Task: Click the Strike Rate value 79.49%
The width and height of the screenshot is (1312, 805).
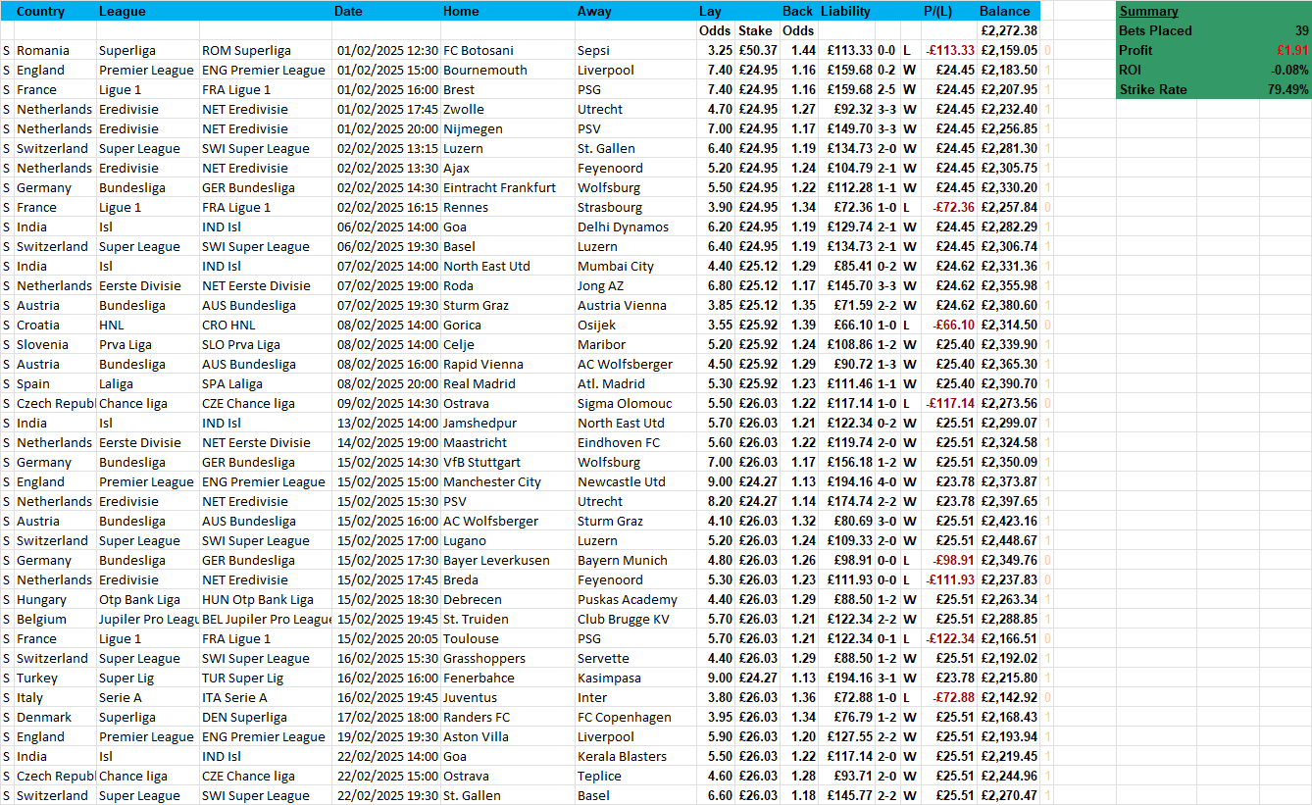Action: click(1286, 89)
